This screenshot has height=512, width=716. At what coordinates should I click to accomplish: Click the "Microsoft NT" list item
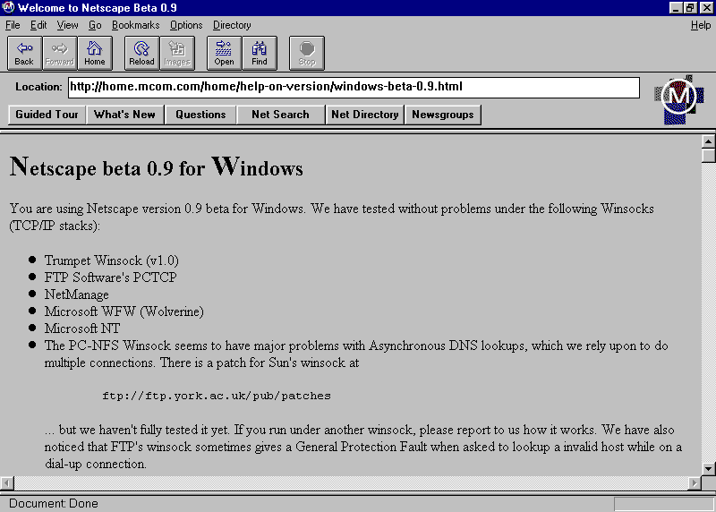pos(82,329)
